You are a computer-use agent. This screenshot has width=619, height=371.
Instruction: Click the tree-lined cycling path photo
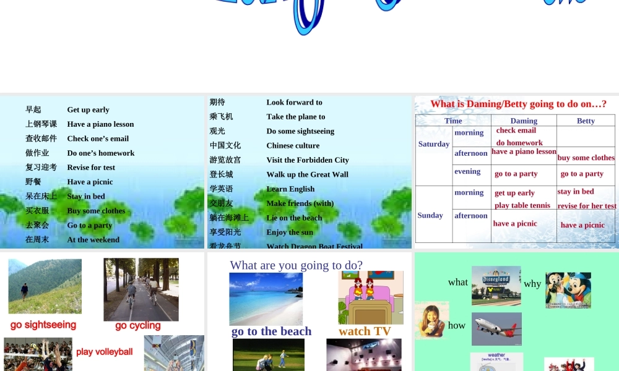[x=141, y=289]
